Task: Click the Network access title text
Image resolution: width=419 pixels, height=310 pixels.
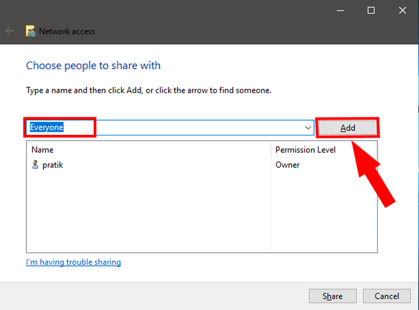Action: coord(67,31)
